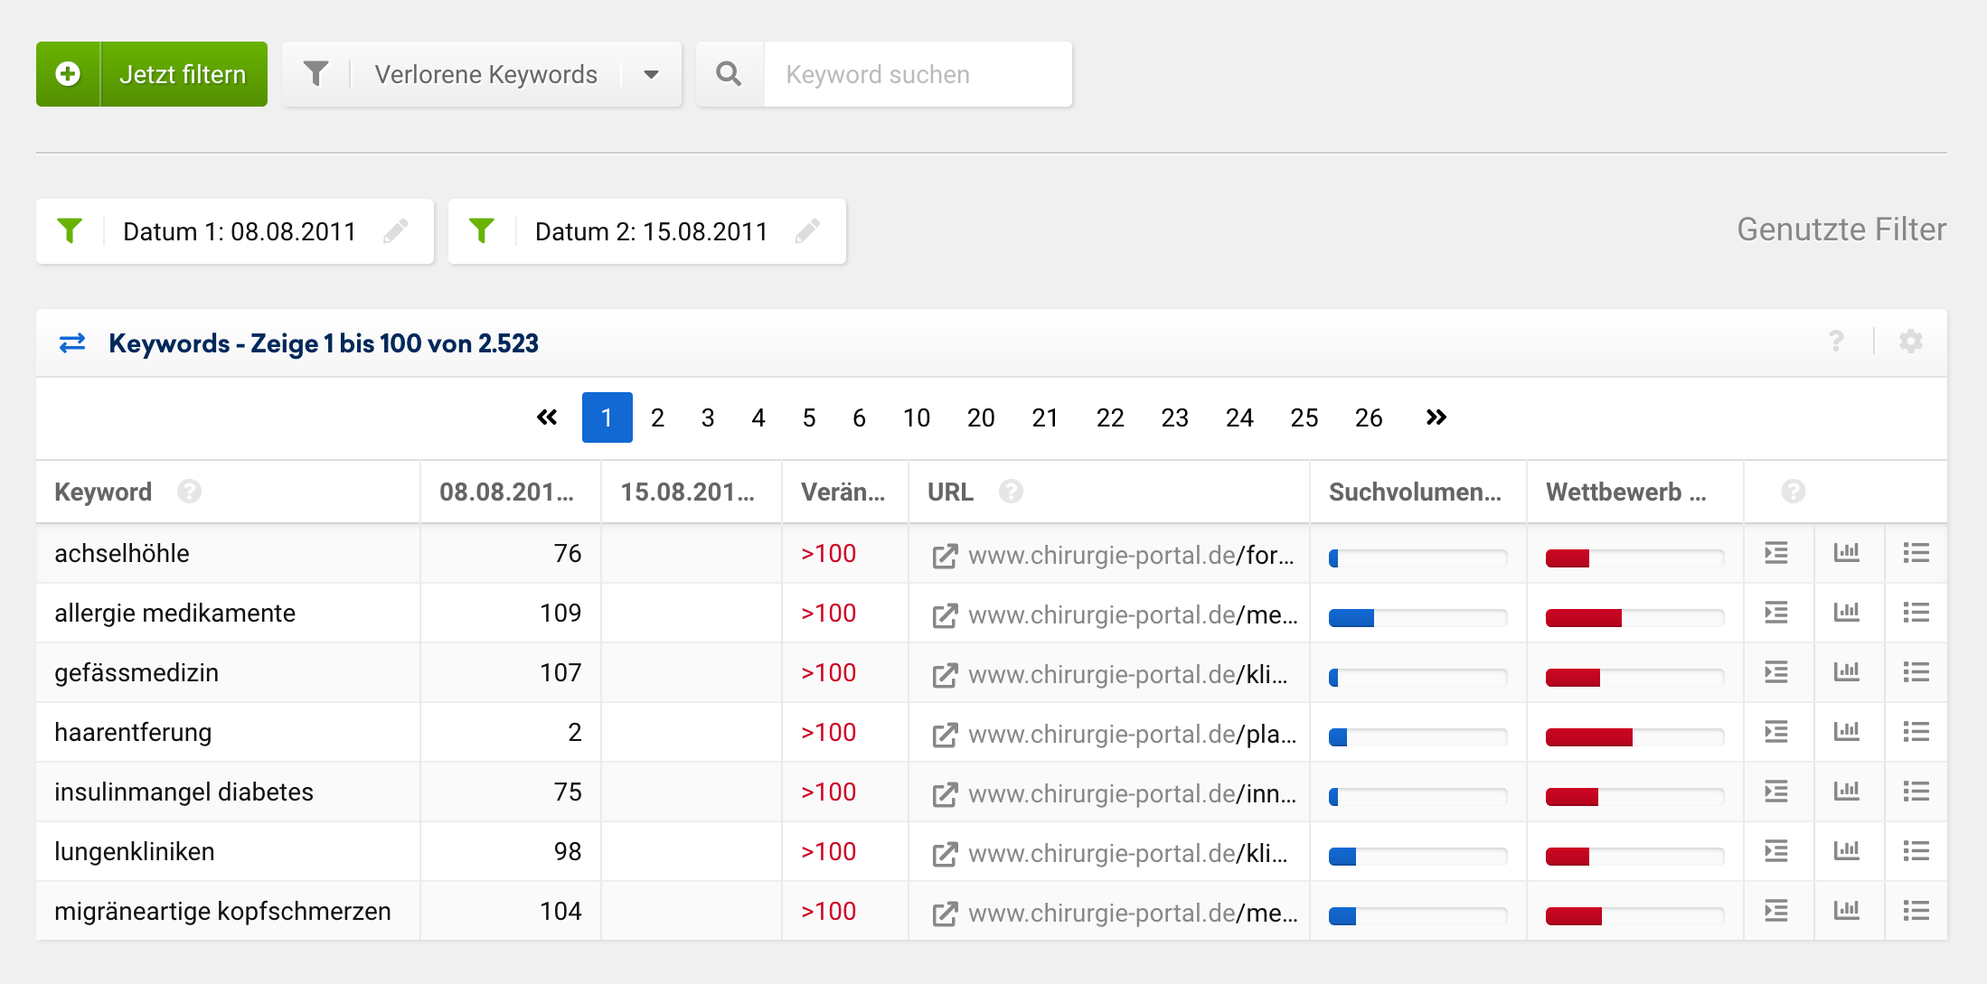
Task: Open list icon for haarentferung row
Action: click(1916, 732)
